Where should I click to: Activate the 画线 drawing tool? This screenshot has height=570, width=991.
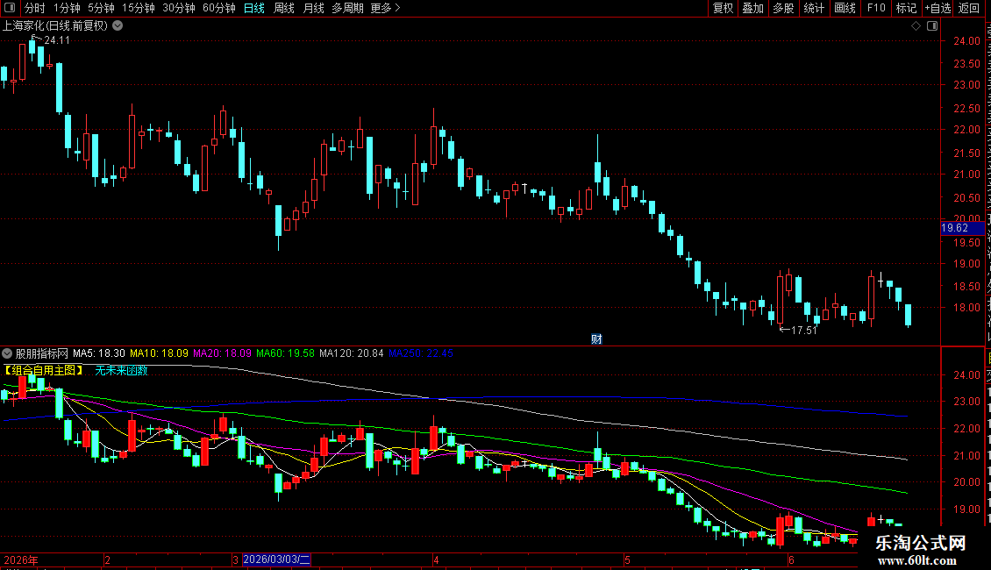coord(845,8)
